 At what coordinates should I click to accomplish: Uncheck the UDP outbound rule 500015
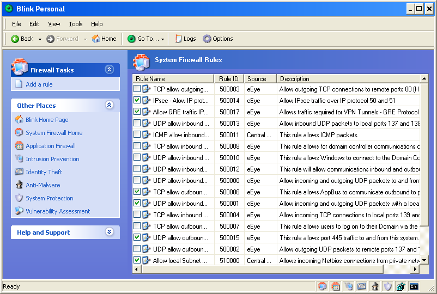coord(137,237)
